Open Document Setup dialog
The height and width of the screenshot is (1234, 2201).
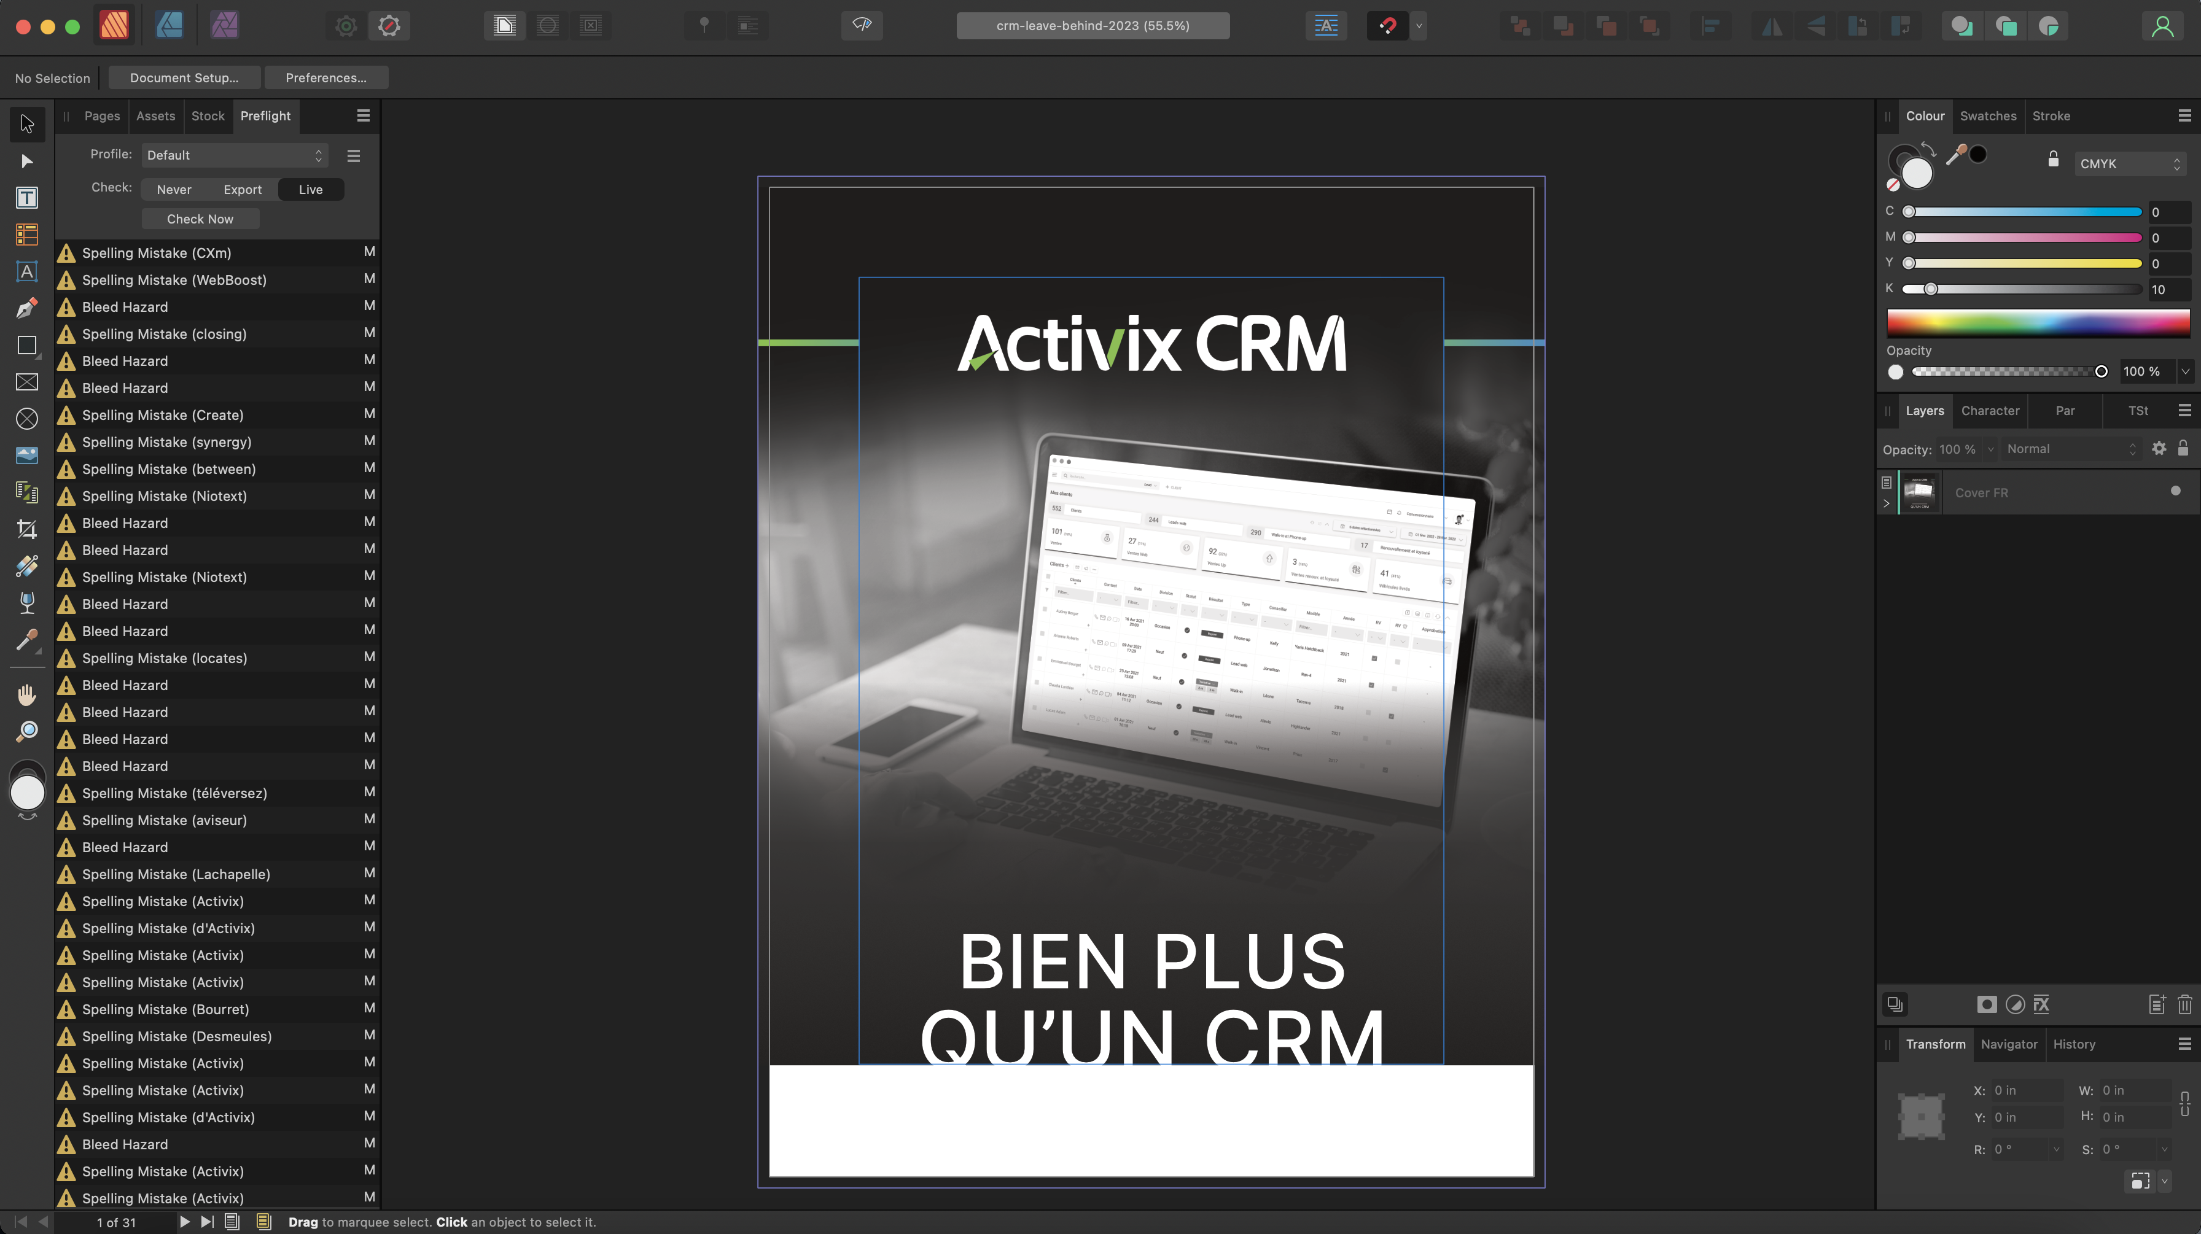[184, 78]
